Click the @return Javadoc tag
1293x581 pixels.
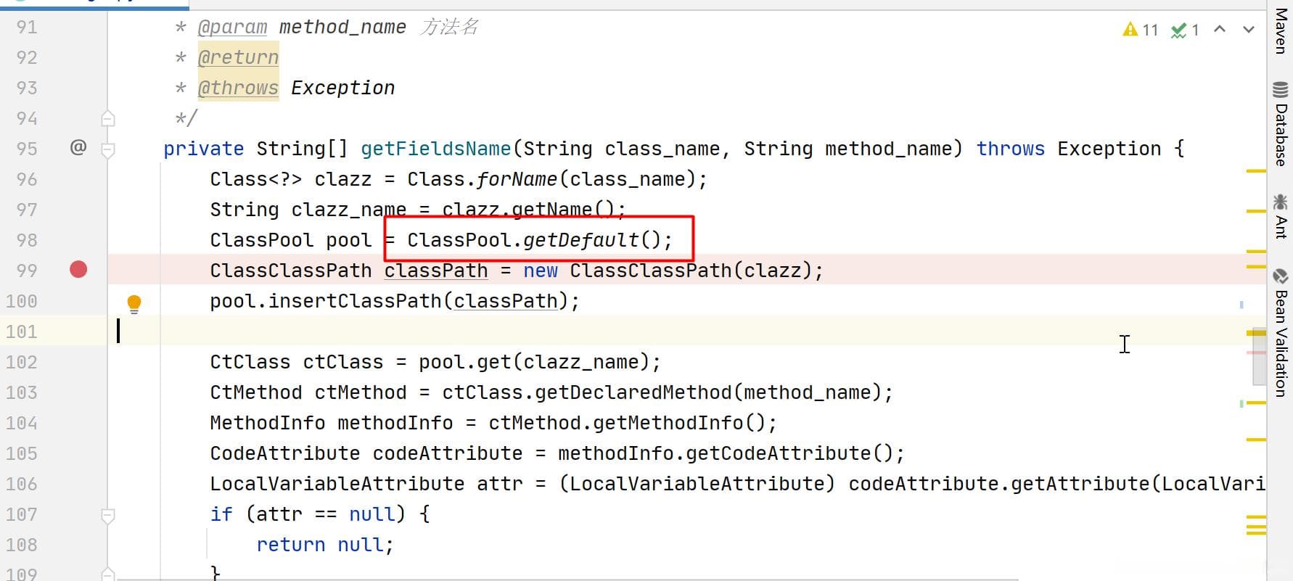(x=238, y=57)
